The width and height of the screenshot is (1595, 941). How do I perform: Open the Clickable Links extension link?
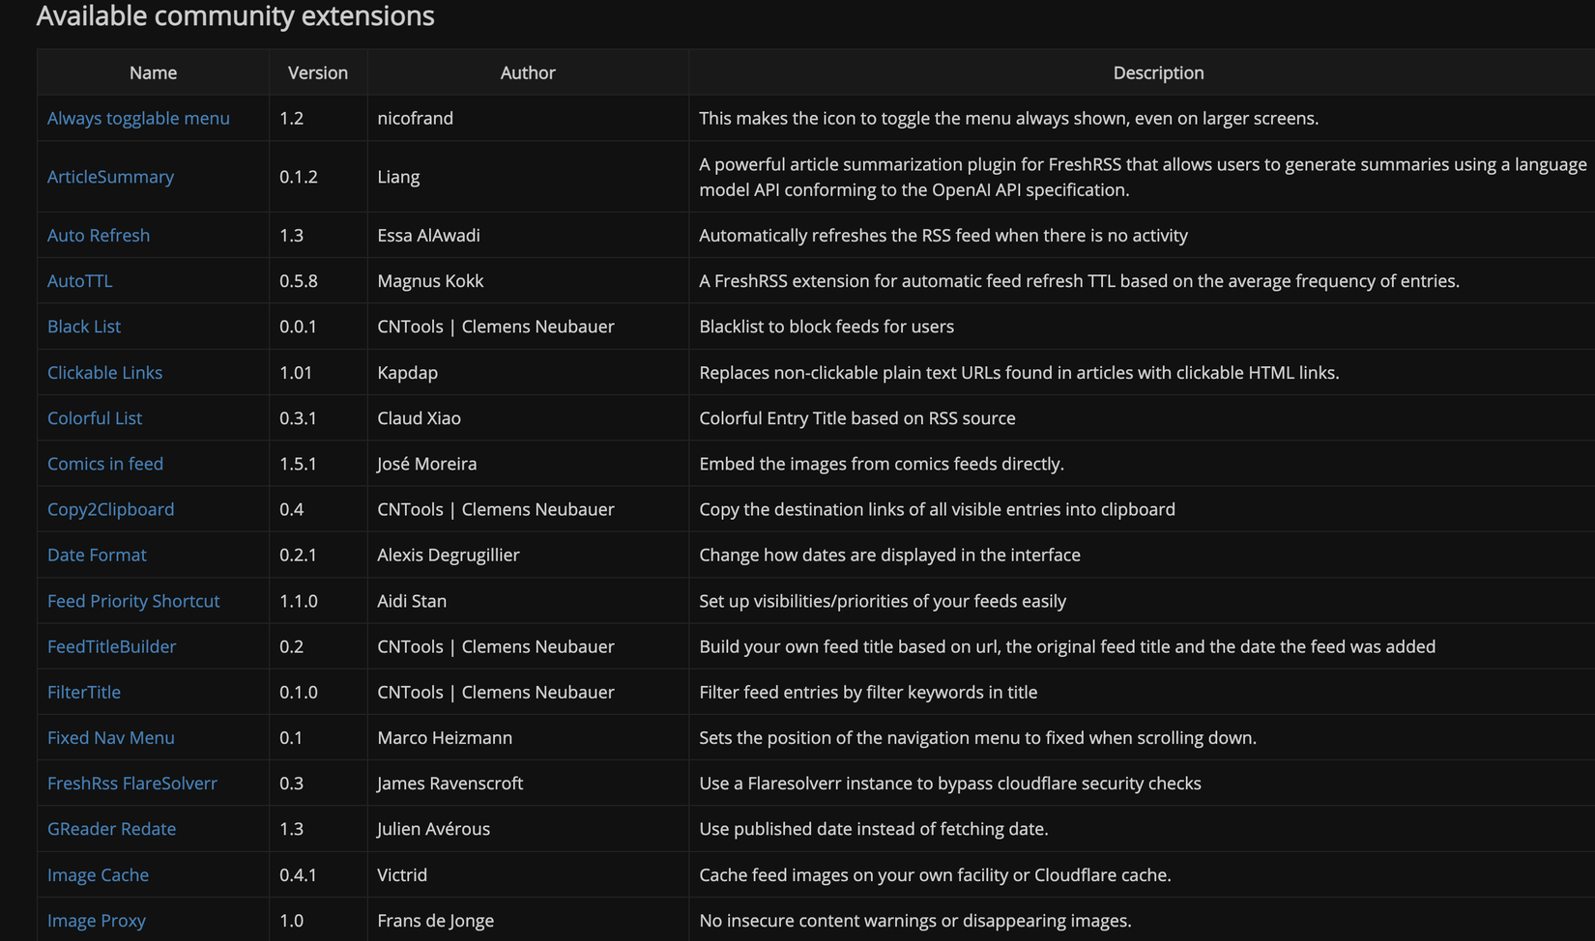click(x=104, y=372)
